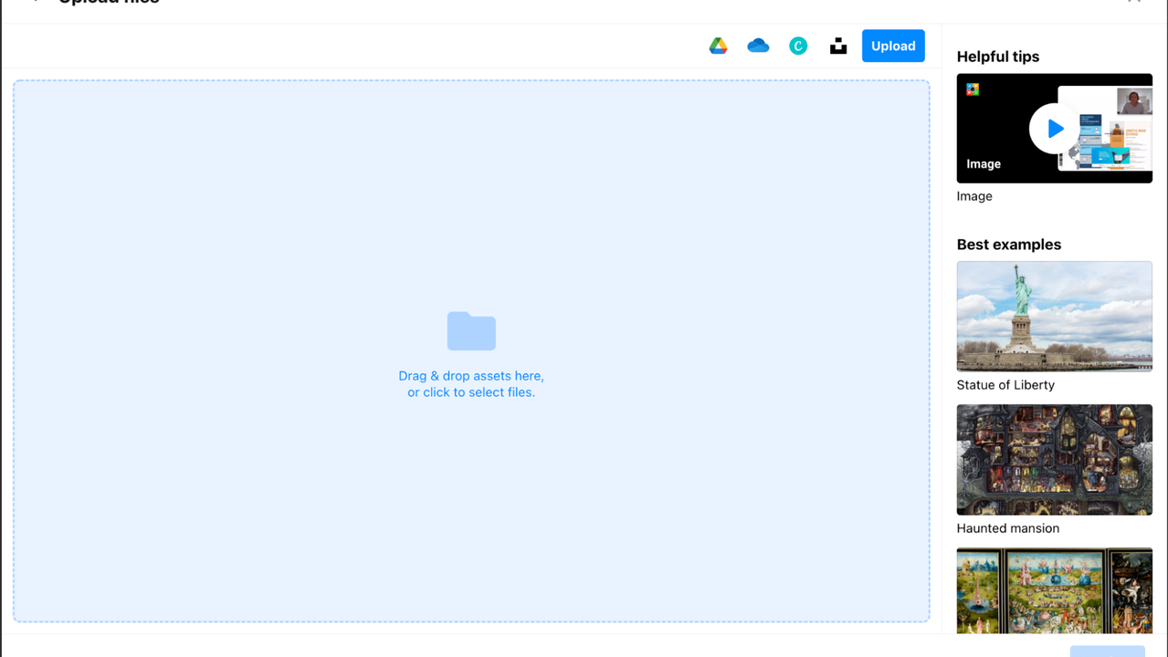The height and width of the screenshot is (657, 1168).
Task: Open the Unsplash image source
Action: click(x=838, y=46)
